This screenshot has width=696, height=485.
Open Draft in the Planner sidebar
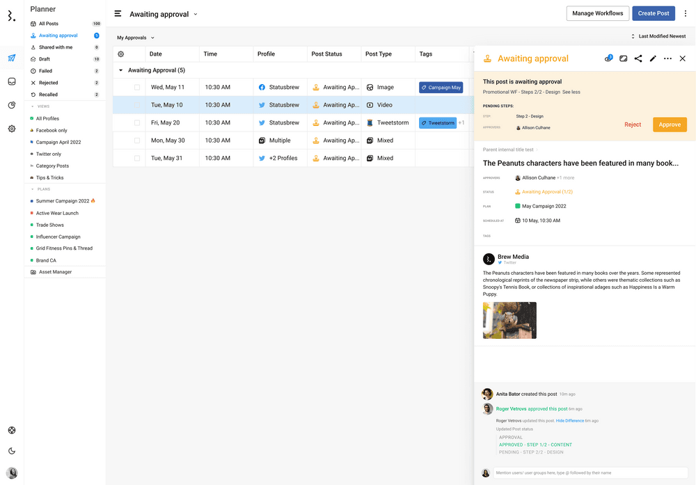coord(45,59)
